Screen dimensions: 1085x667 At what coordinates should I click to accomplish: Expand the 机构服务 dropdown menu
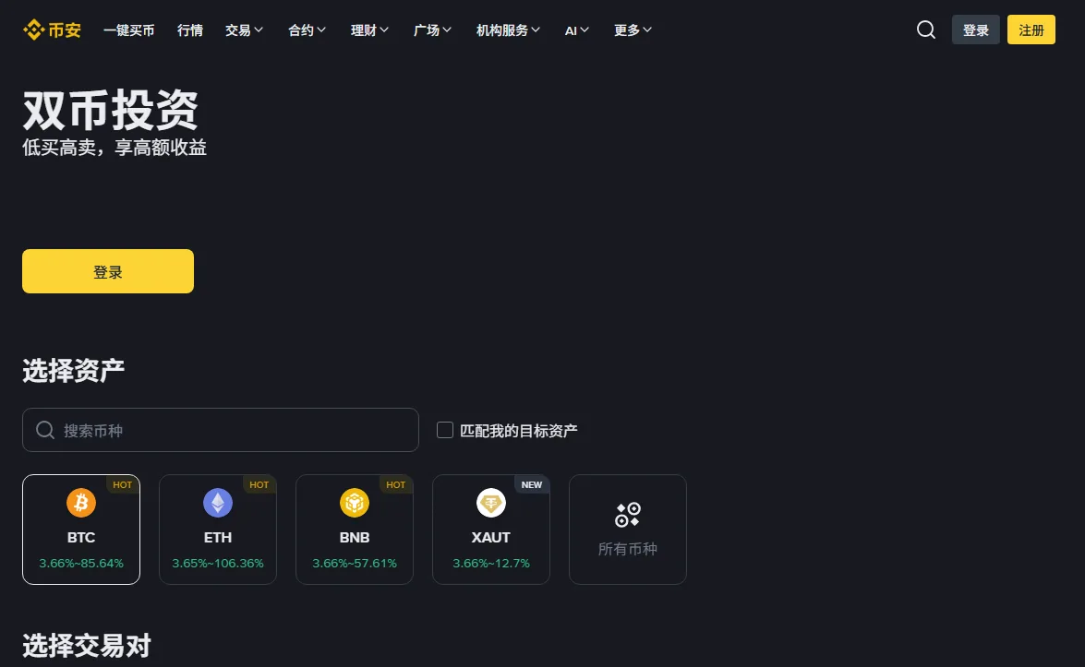pyautogui.click(x=508, y=30)
